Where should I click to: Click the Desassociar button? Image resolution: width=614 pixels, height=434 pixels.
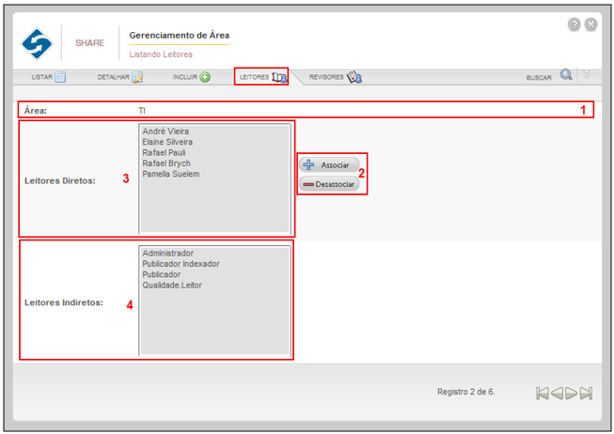(329, 184)
